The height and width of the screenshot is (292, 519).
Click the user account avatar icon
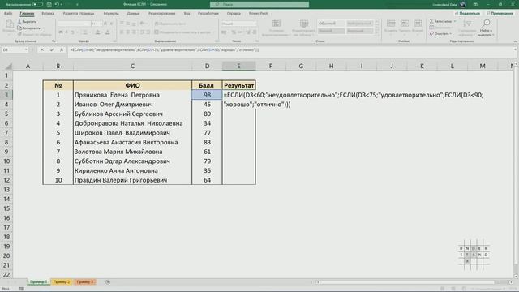[463, 4]
